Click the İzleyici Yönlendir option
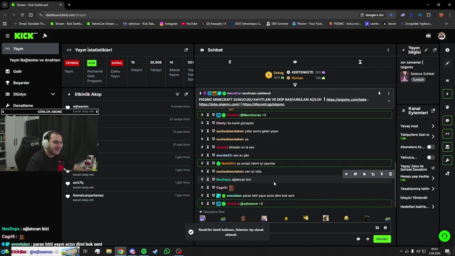455x256 pixels. [414, 198]
